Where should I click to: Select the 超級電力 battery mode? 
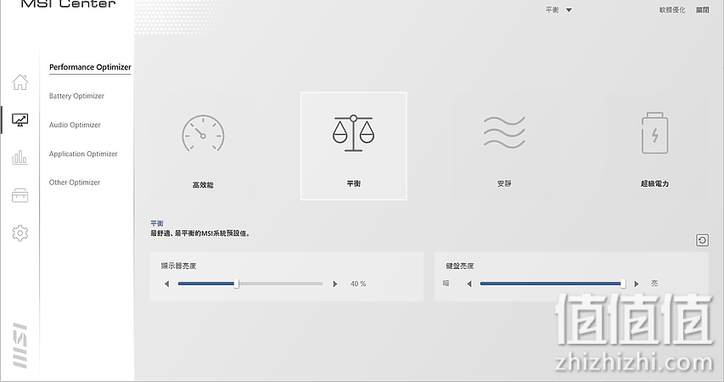pos(654,146)
